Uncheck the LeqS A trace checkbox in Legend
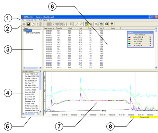Screen dimensions: 158x133 150,37
